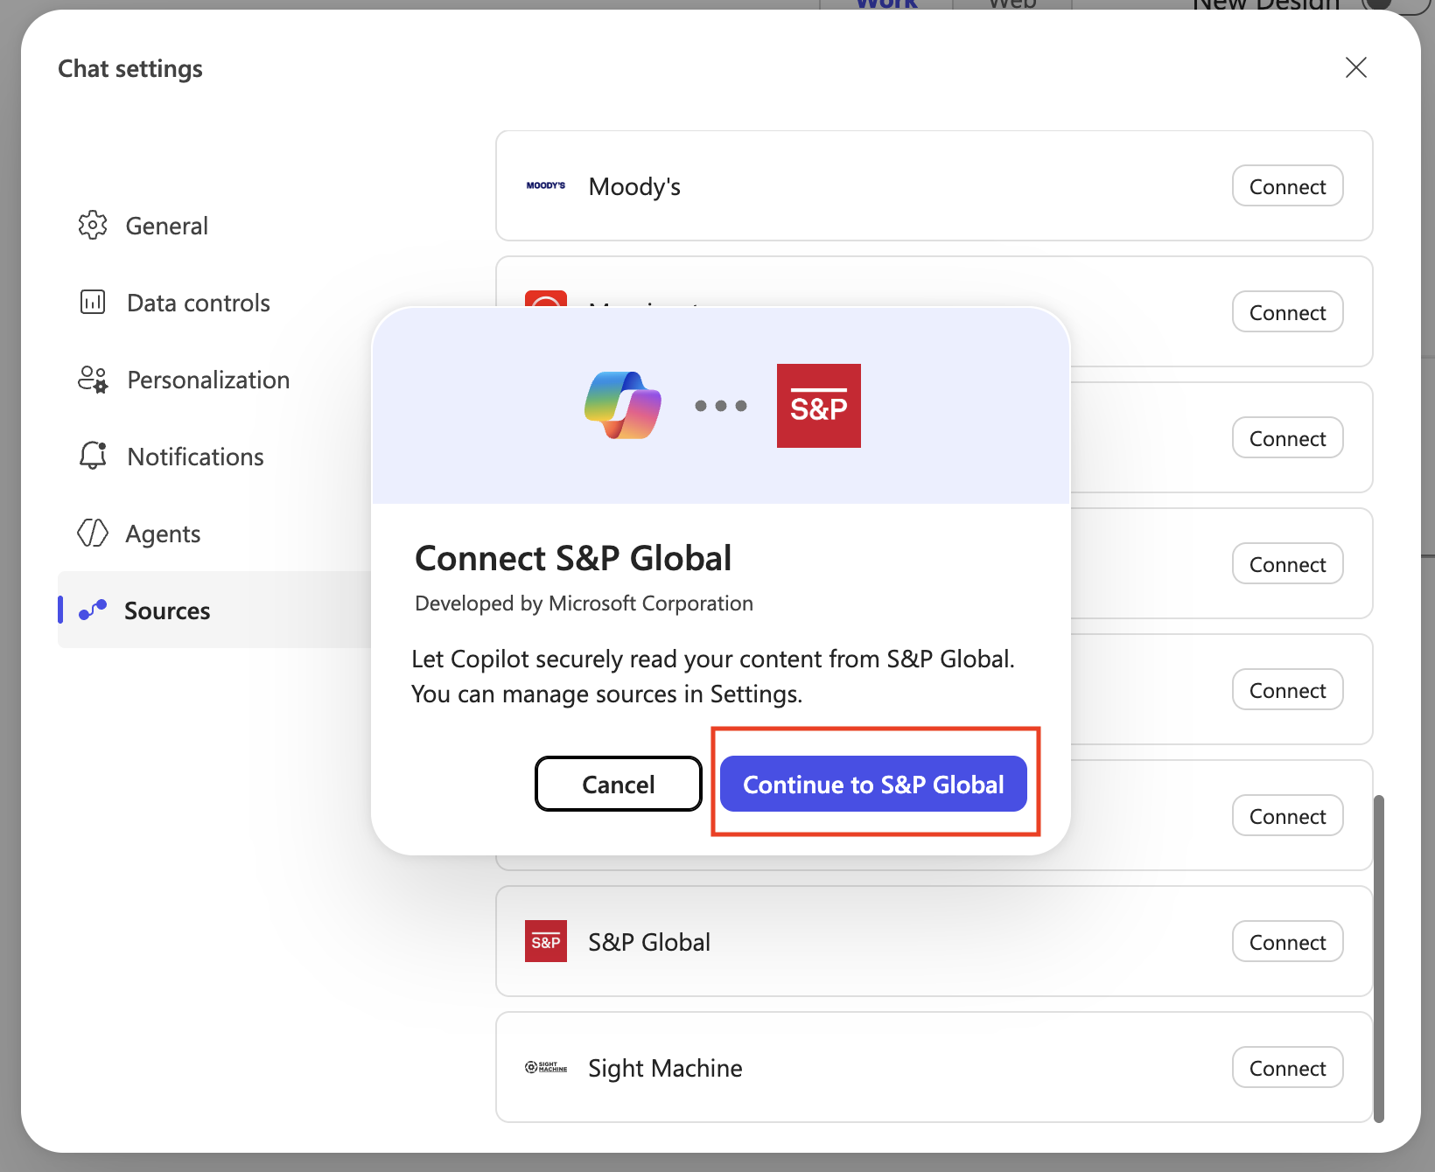The image size is (1435, 1172).
Task: Connect the Sight Machine source
Action: (1287, 1068)
